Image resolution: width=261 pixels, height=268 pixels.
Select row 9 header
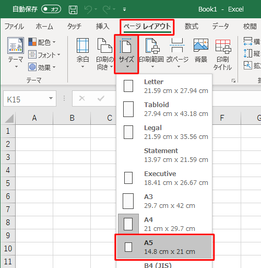(8, 236)
